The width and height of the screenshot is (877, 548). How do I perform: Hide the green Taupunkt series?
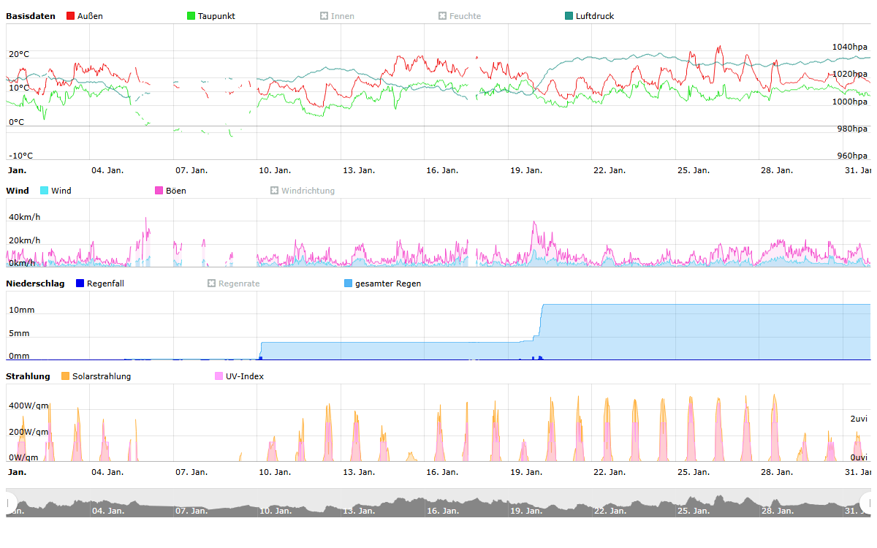(191, 16)
